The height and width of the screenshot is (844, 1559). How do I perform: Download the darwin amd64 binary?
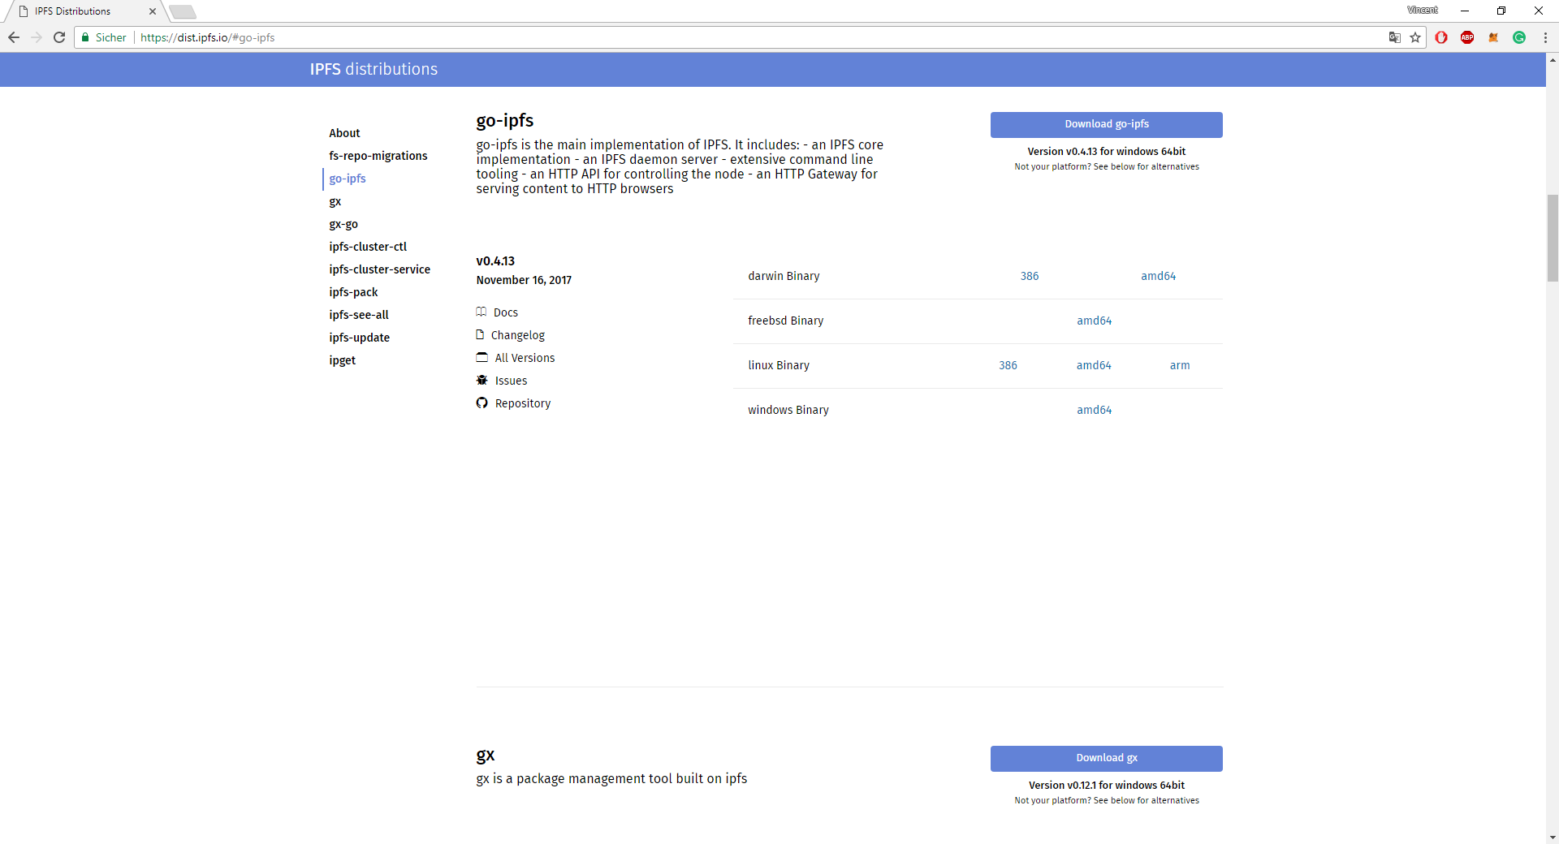tap(1159, 276)
